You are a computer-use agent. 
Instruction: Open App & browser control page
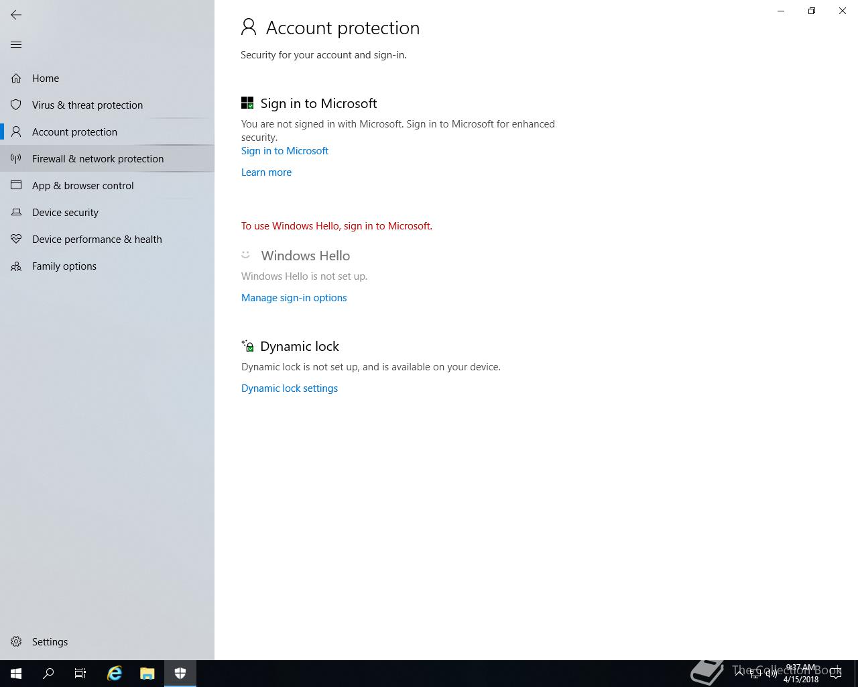(x=107, y=186)
